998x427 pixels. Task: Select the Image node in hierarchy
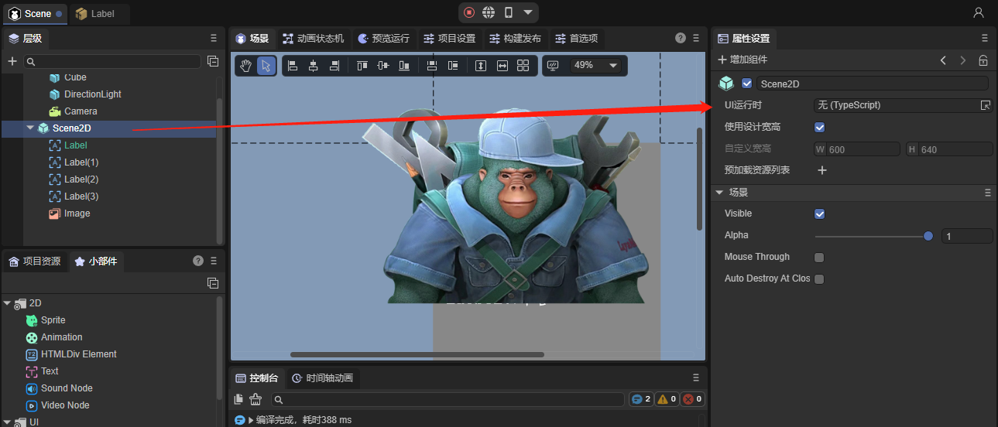[x=77, y=213]
